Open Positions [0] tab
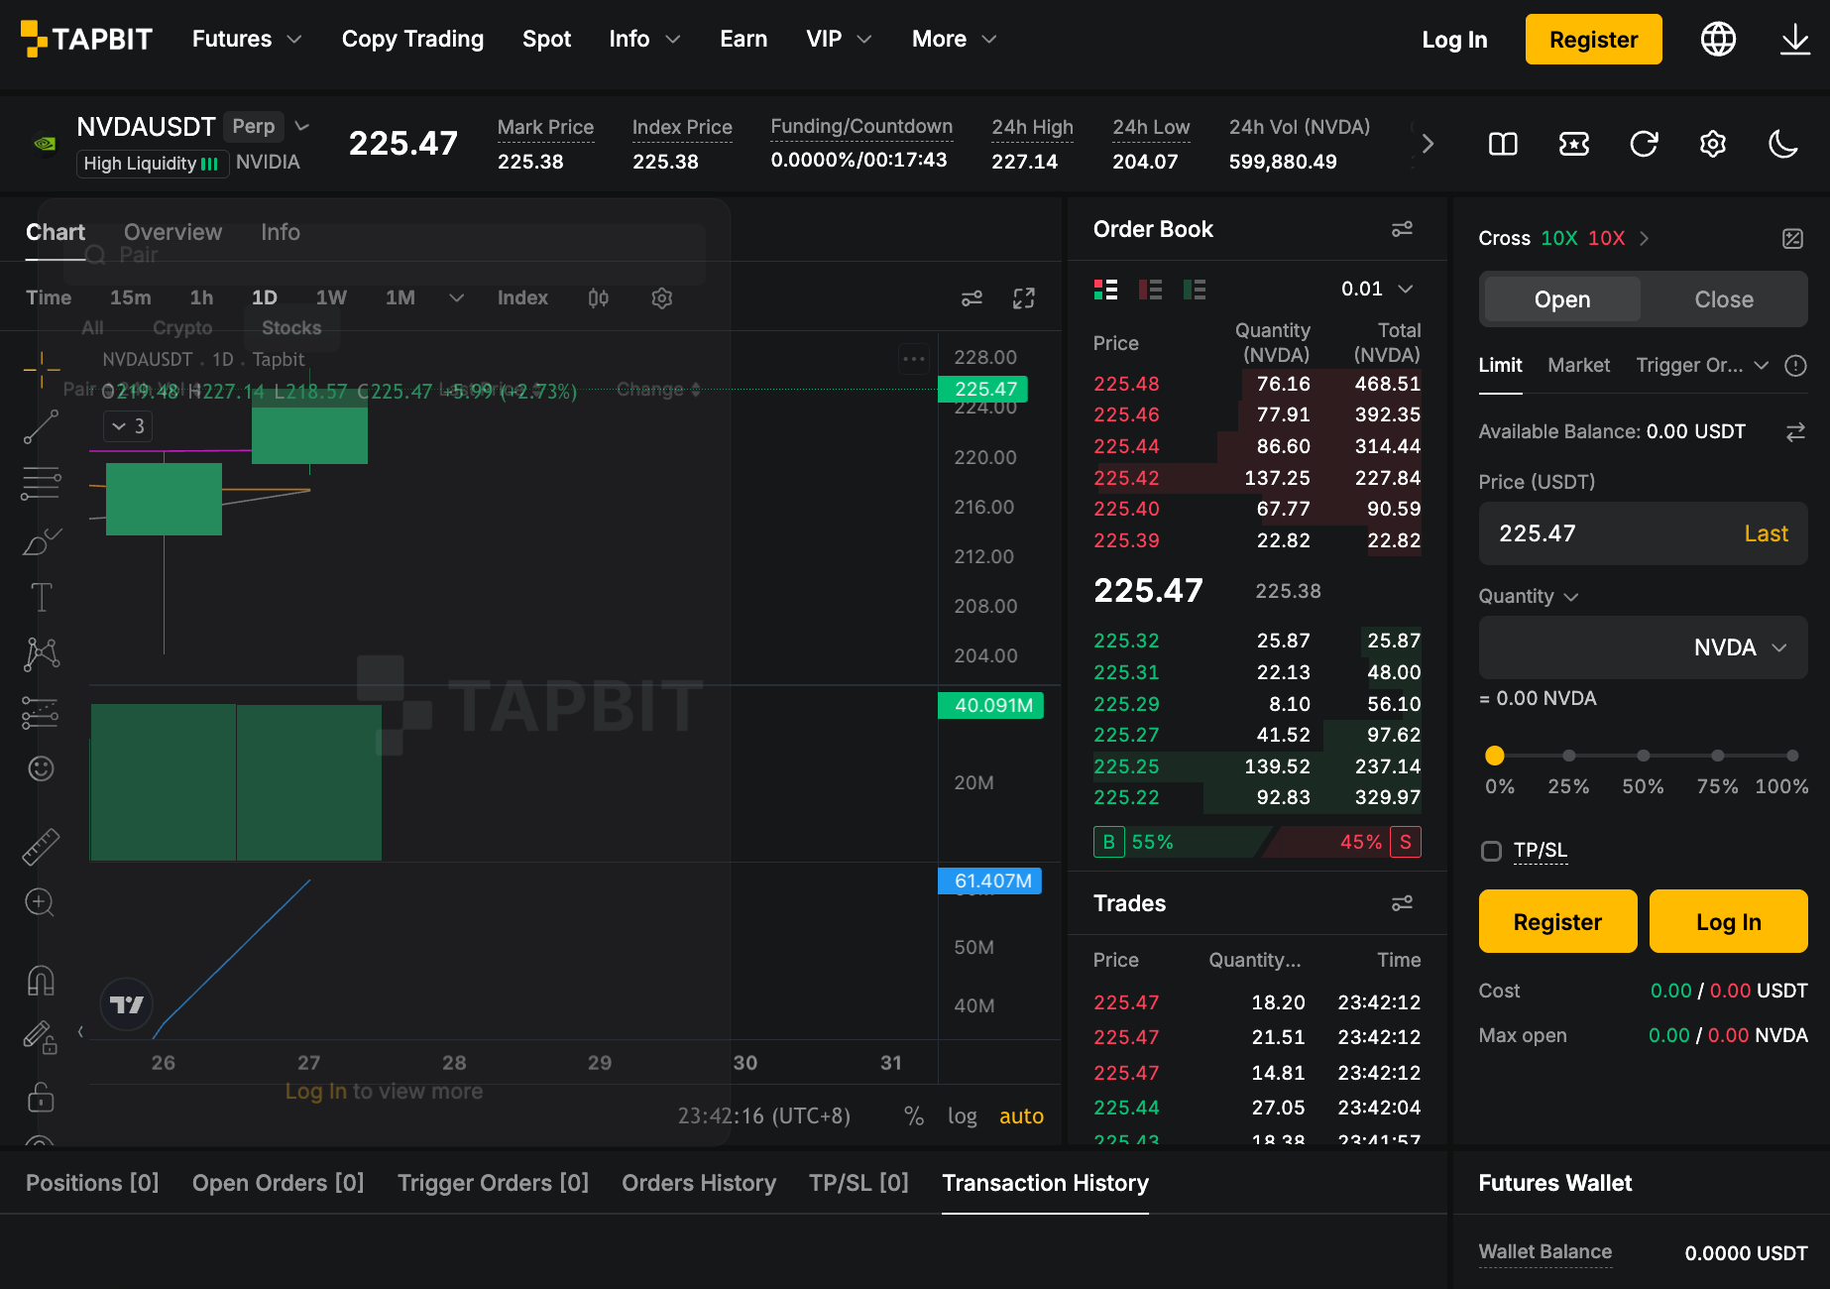 92,1183
